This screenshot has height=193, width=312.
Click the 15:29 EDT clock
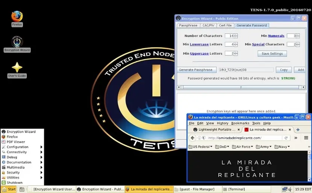[303, 189]
